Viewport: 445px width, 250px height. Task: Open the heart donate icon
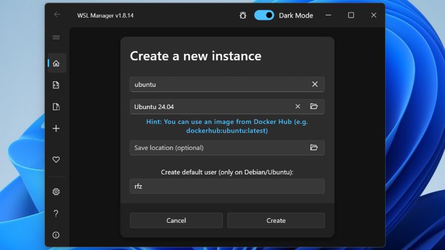[56, 160]
